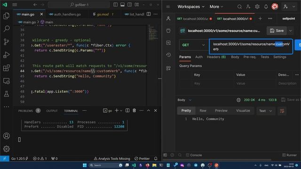
Task: Open the Text format dropdown
Action: [265, 111]
